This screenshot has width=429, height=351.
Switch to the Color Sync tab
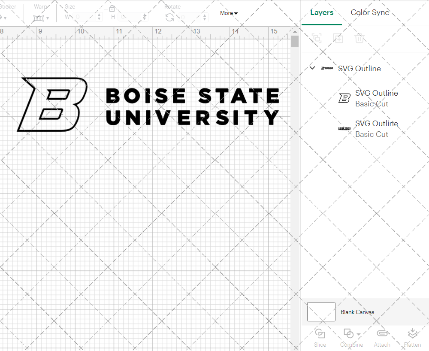[x=370, y=12]
